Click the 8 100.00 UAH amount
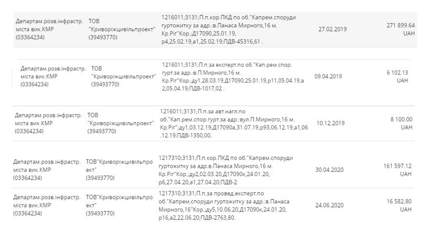The width and height of the screenshot is (429, 228). pyautogui.click(x=401, y=123)
